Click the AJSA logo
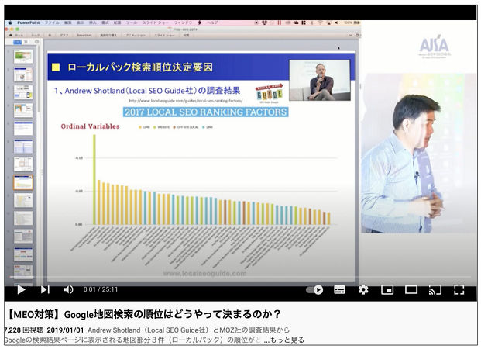481x349 pixels. point(435,46)
